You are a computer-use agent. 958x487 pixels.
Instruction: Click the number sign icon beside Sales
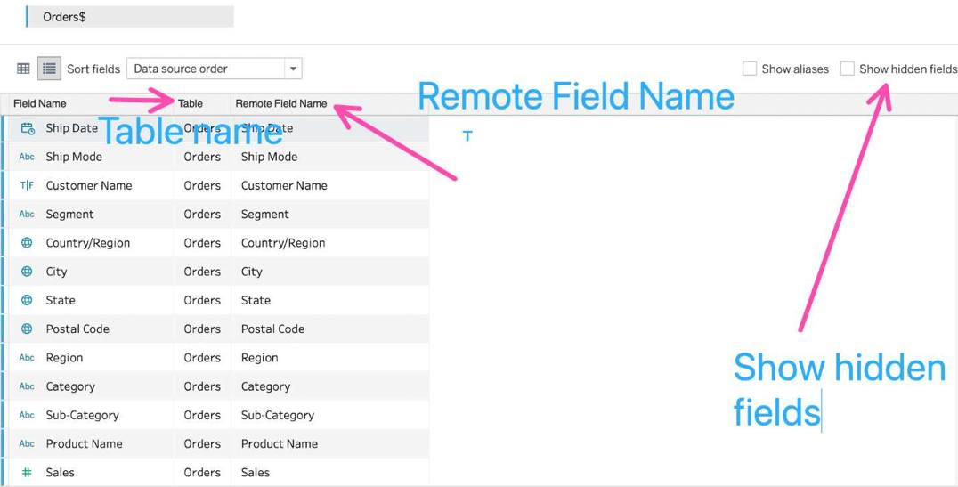(27, 473)
